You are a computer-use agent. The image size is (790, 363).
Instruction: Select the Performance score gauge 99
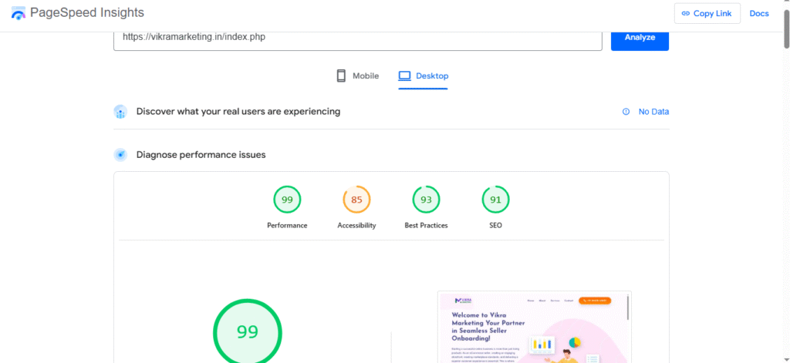(287, 200)
